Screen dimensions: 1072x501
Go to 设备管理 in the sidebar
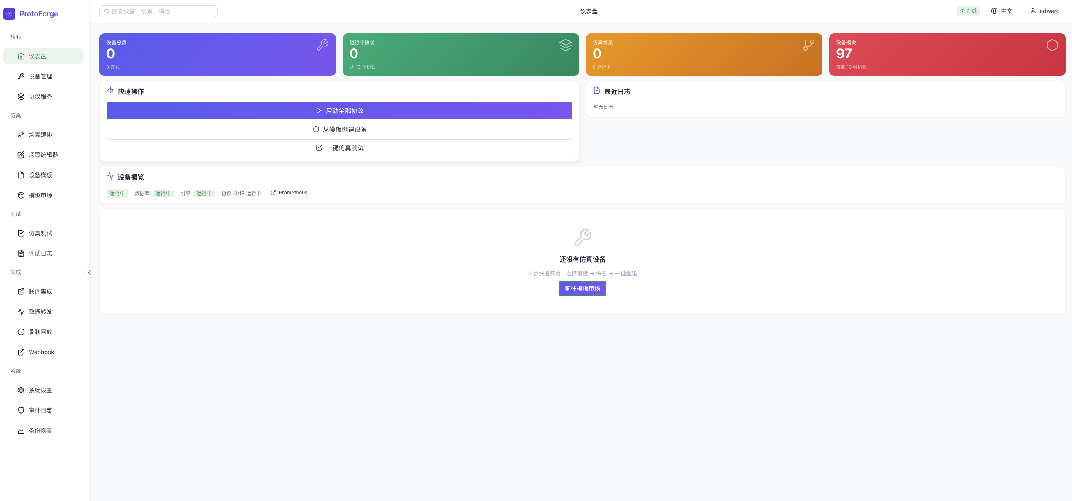(43, 76)
